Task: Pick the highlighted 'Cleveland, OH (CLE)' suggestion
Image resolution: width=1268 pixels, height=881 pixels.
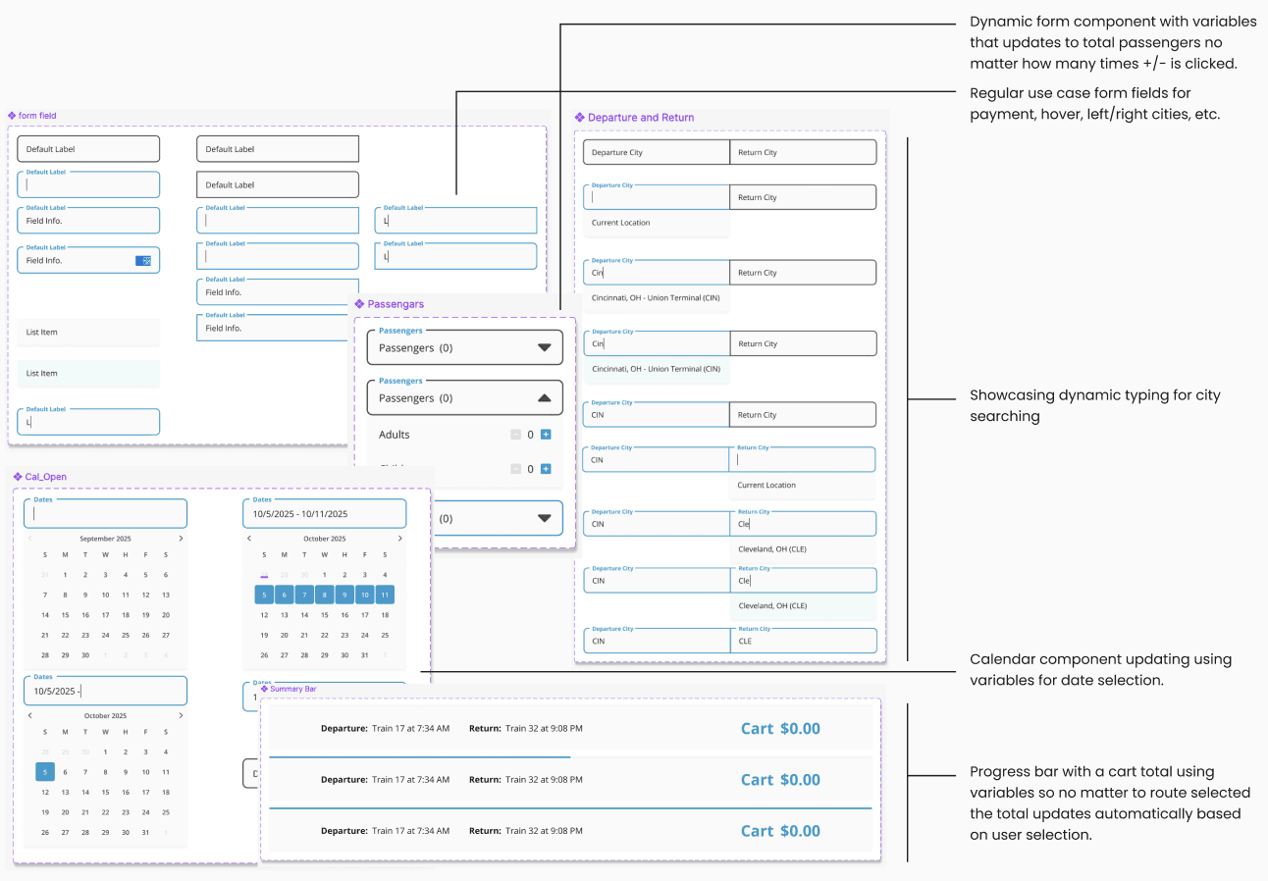Action: coord(802,605)
